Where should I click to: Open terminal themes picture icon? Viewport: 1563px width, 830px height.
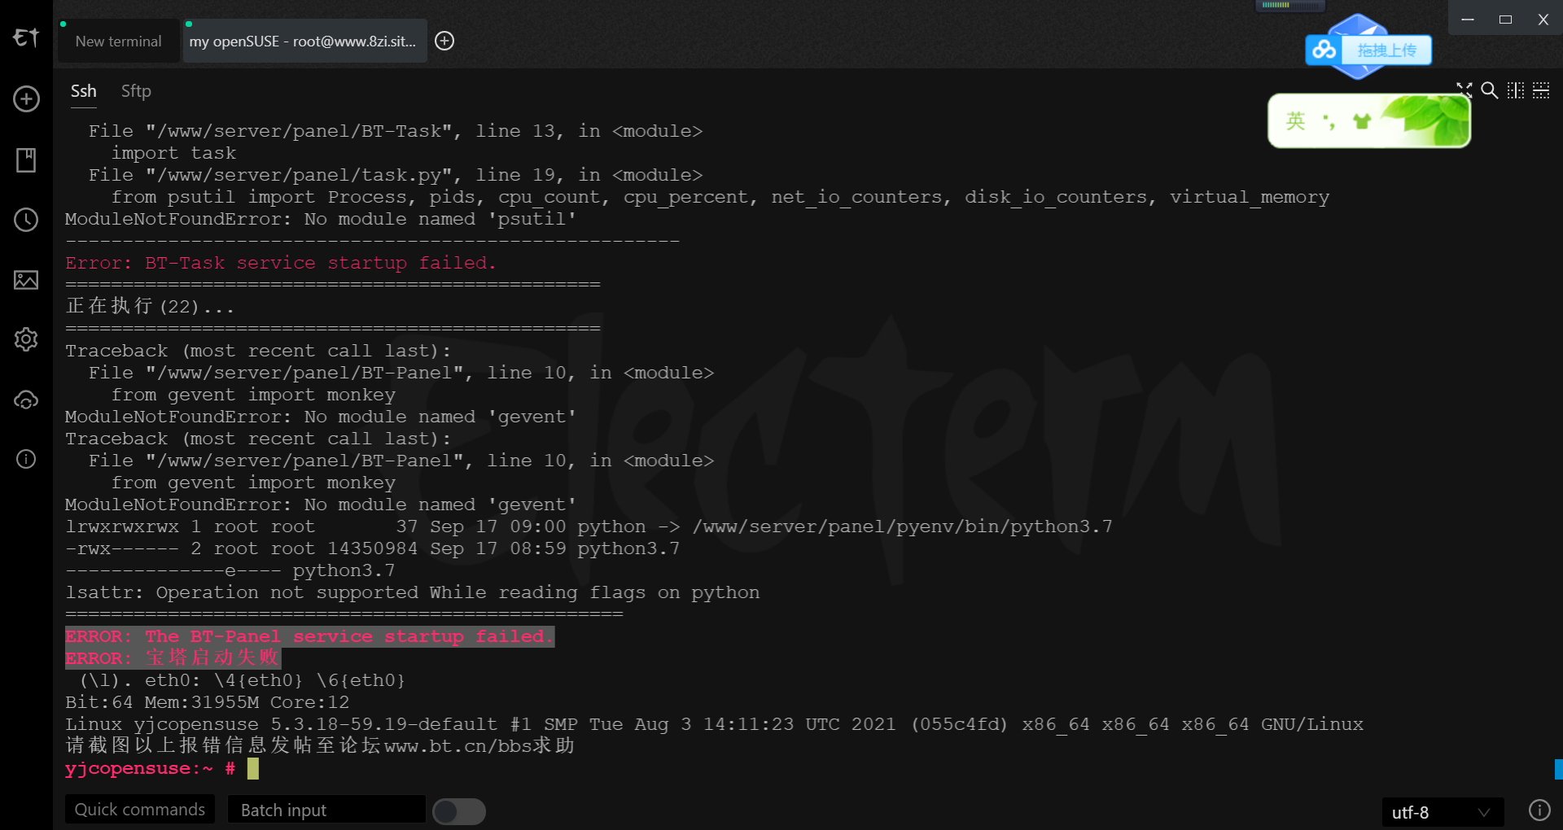click(x=26, y=280)
